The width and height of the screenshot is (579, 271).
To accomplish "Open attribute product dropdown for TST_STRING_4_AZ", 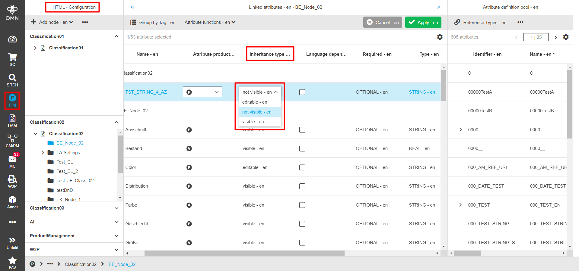I will [202, 92].
